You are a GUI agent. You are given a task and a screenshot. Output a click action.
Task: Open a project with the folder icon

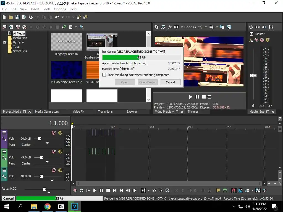(x=11, y=17)
